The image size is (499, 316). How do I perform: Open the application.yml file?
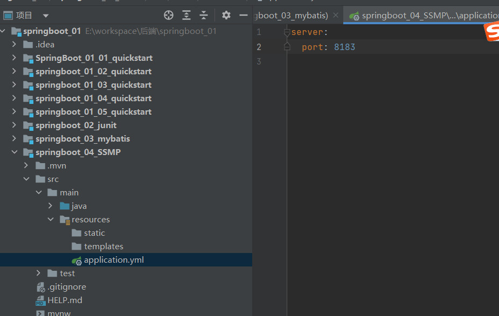(x=114, y=260)
